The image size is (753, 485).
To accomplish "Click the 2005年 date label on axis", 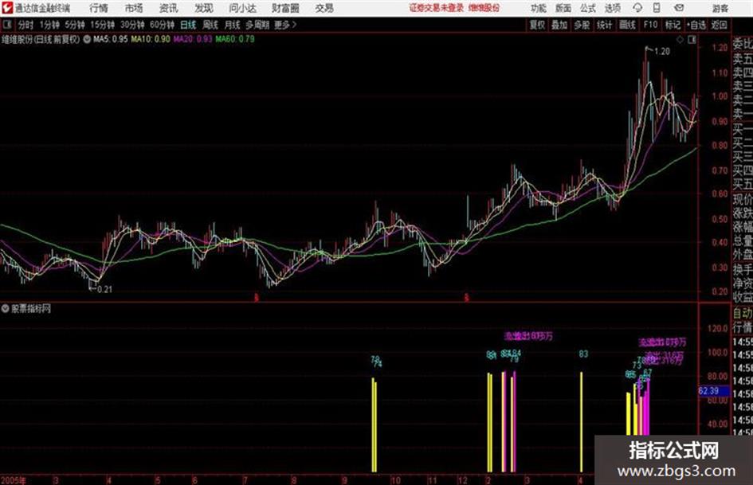I will coord(14,480).
